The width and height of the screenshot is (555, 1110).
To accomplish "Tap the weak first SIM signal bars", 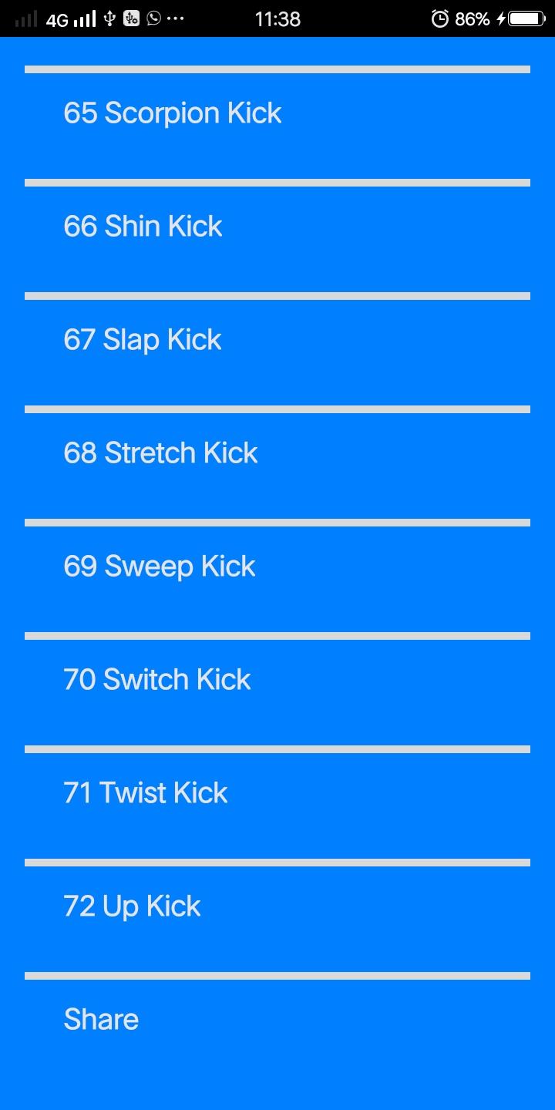I will (x=25, y=19).
